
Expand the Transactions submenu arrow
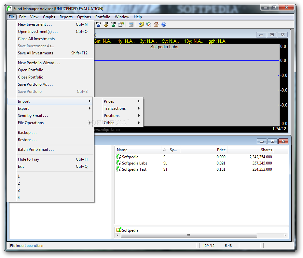coord(139,108)
